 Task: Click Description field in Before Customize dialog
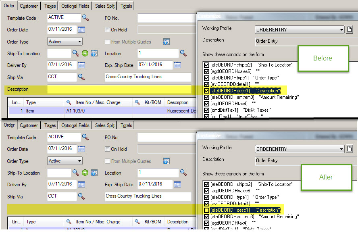[x=306, y=41]
